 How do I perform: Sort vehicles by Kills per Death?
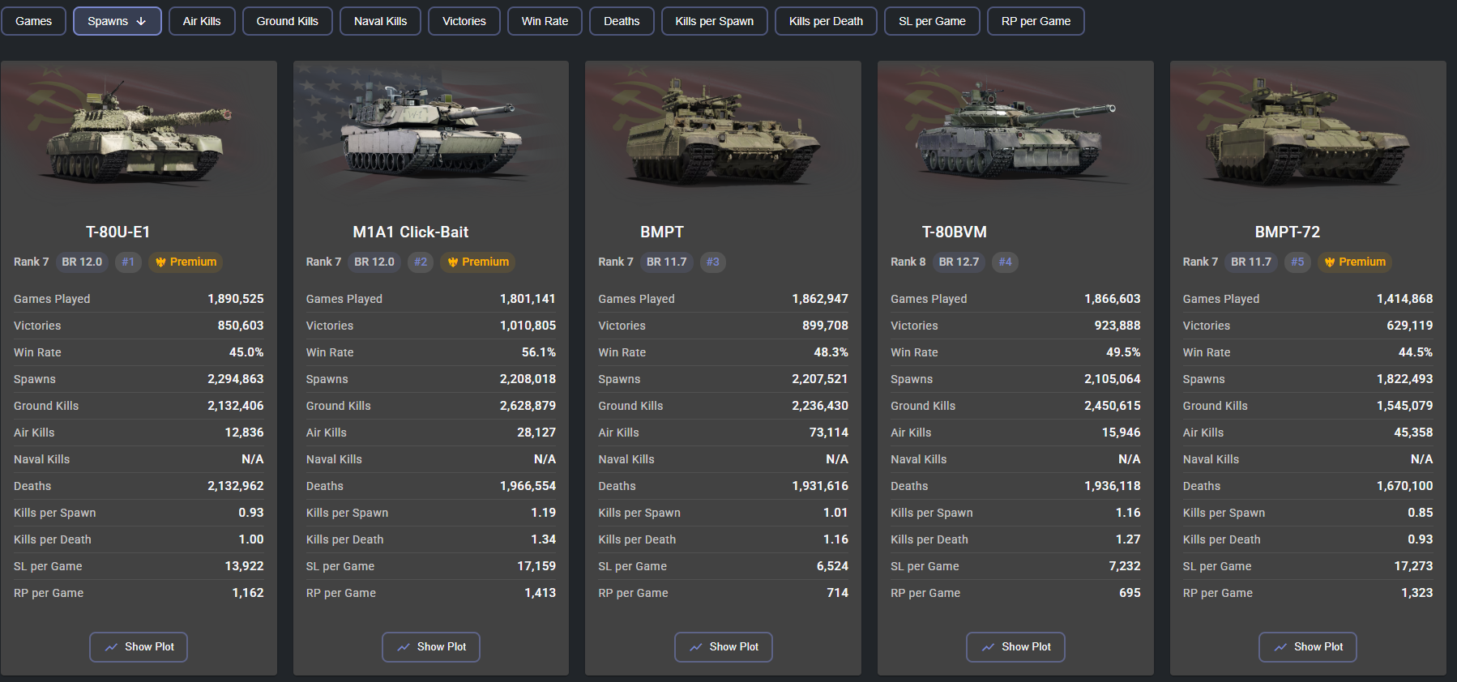[826, 21]
